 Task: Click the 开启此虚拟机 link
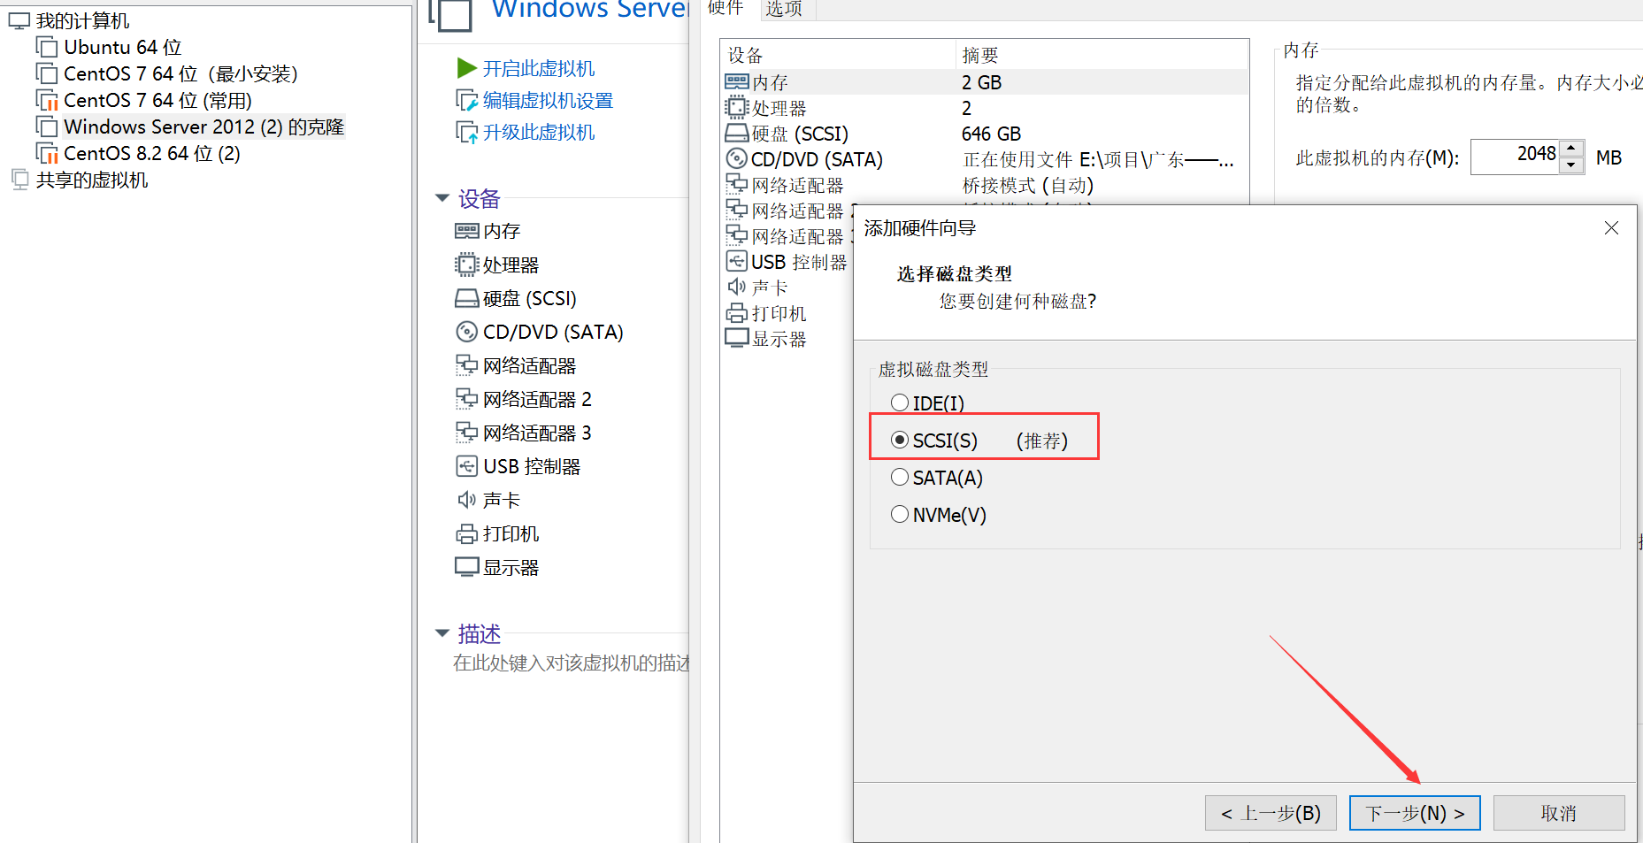point(539,68)
